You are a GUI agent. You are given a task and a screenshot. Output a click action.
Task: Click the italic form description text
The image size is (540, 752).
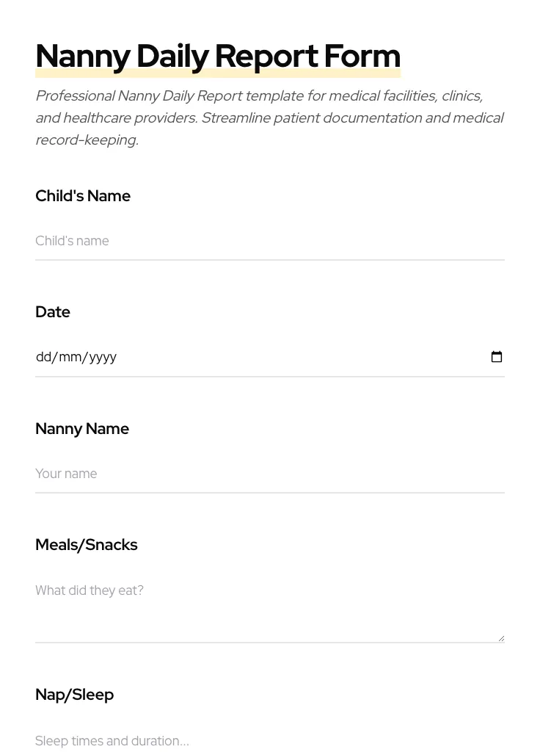(270, 117)
